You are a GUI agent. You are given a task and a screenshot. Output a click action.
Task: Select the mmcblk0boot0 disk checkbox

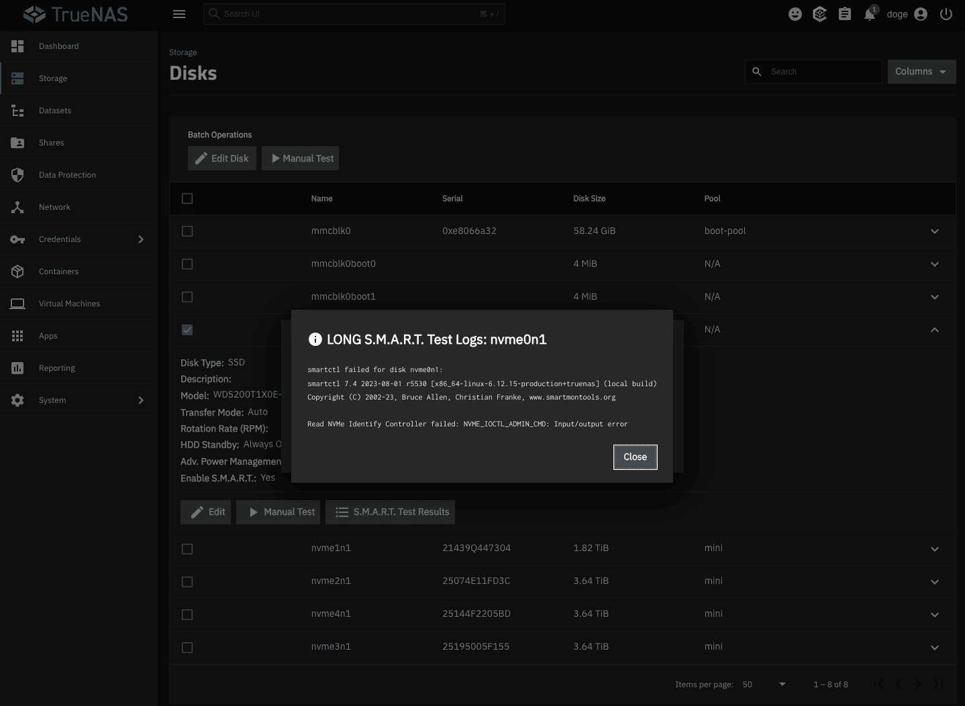[x=187, y=264]
